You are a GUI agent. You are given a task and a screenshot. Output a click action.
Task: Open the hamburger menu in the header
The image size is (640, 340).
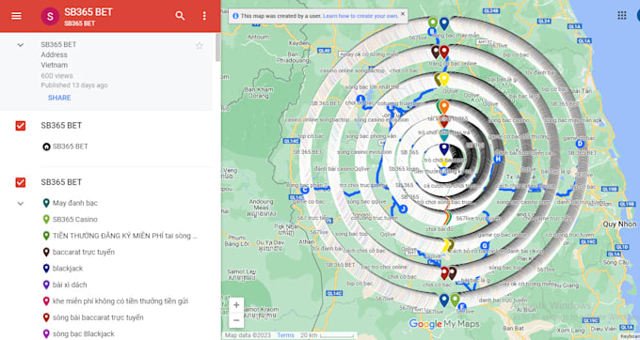pyautogui.click(x=16, y=16)
